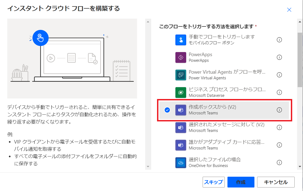Click the laptop illustration image
Image resolution: width=303 pixels, height=191 pixels.
click(x=72, y=59)
